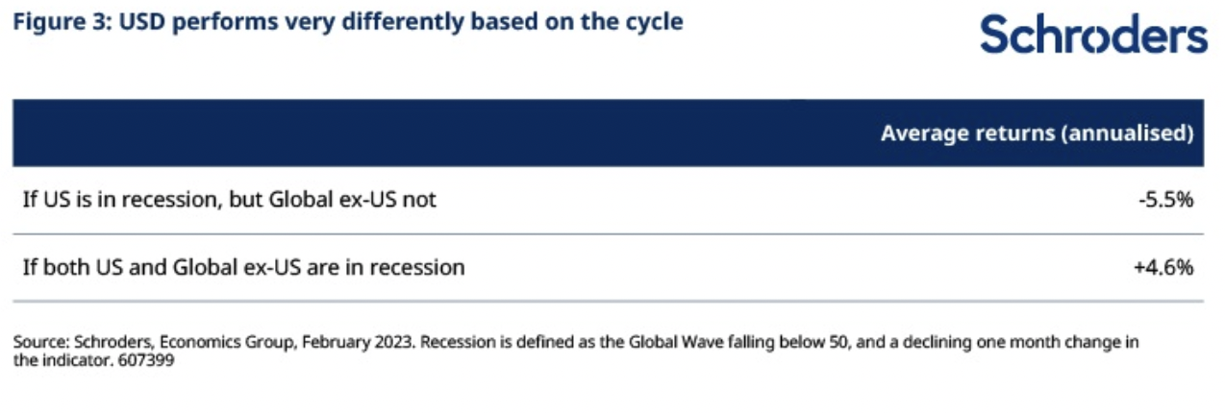Select the row 'If both US and Global ex-US are in recession'
This screenshot has width=1225, height=413.
click(x=243, y=267)
